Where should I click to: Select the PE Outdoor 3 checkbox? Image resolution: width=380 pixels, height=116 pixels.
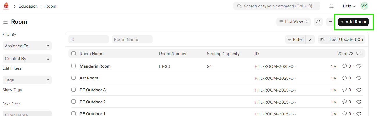(x=74, y=90)
